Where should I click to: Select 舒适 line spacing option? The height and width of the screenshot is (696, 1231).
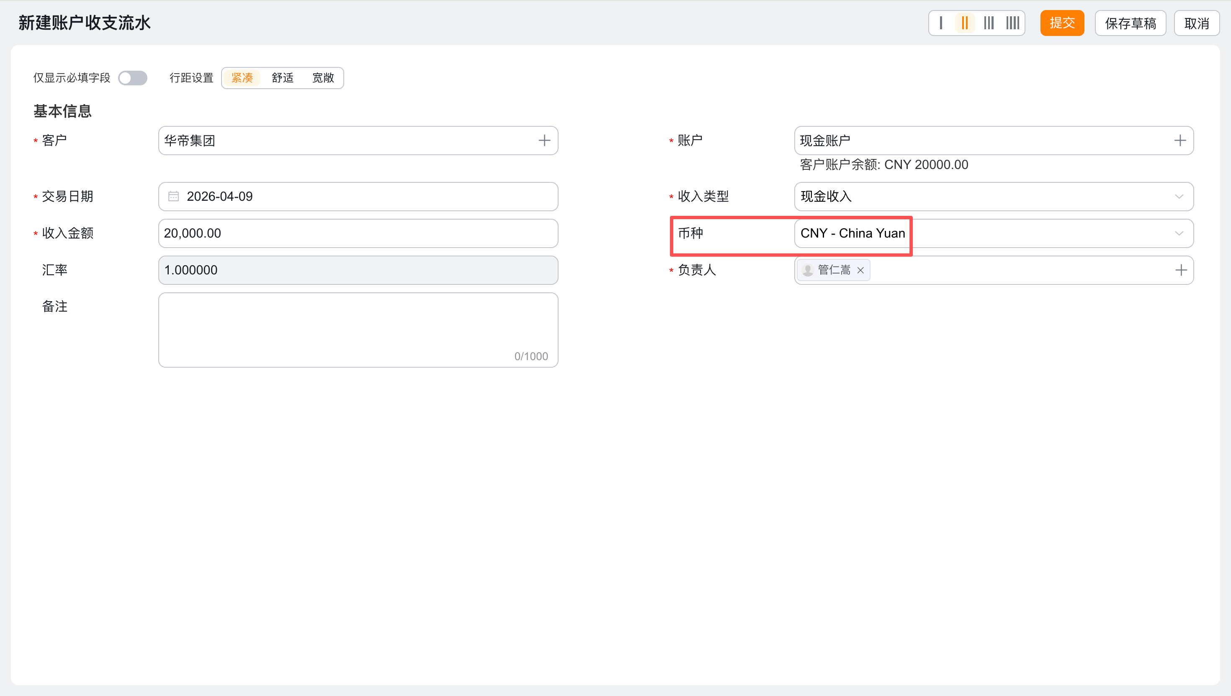click(x=282, y=78)
